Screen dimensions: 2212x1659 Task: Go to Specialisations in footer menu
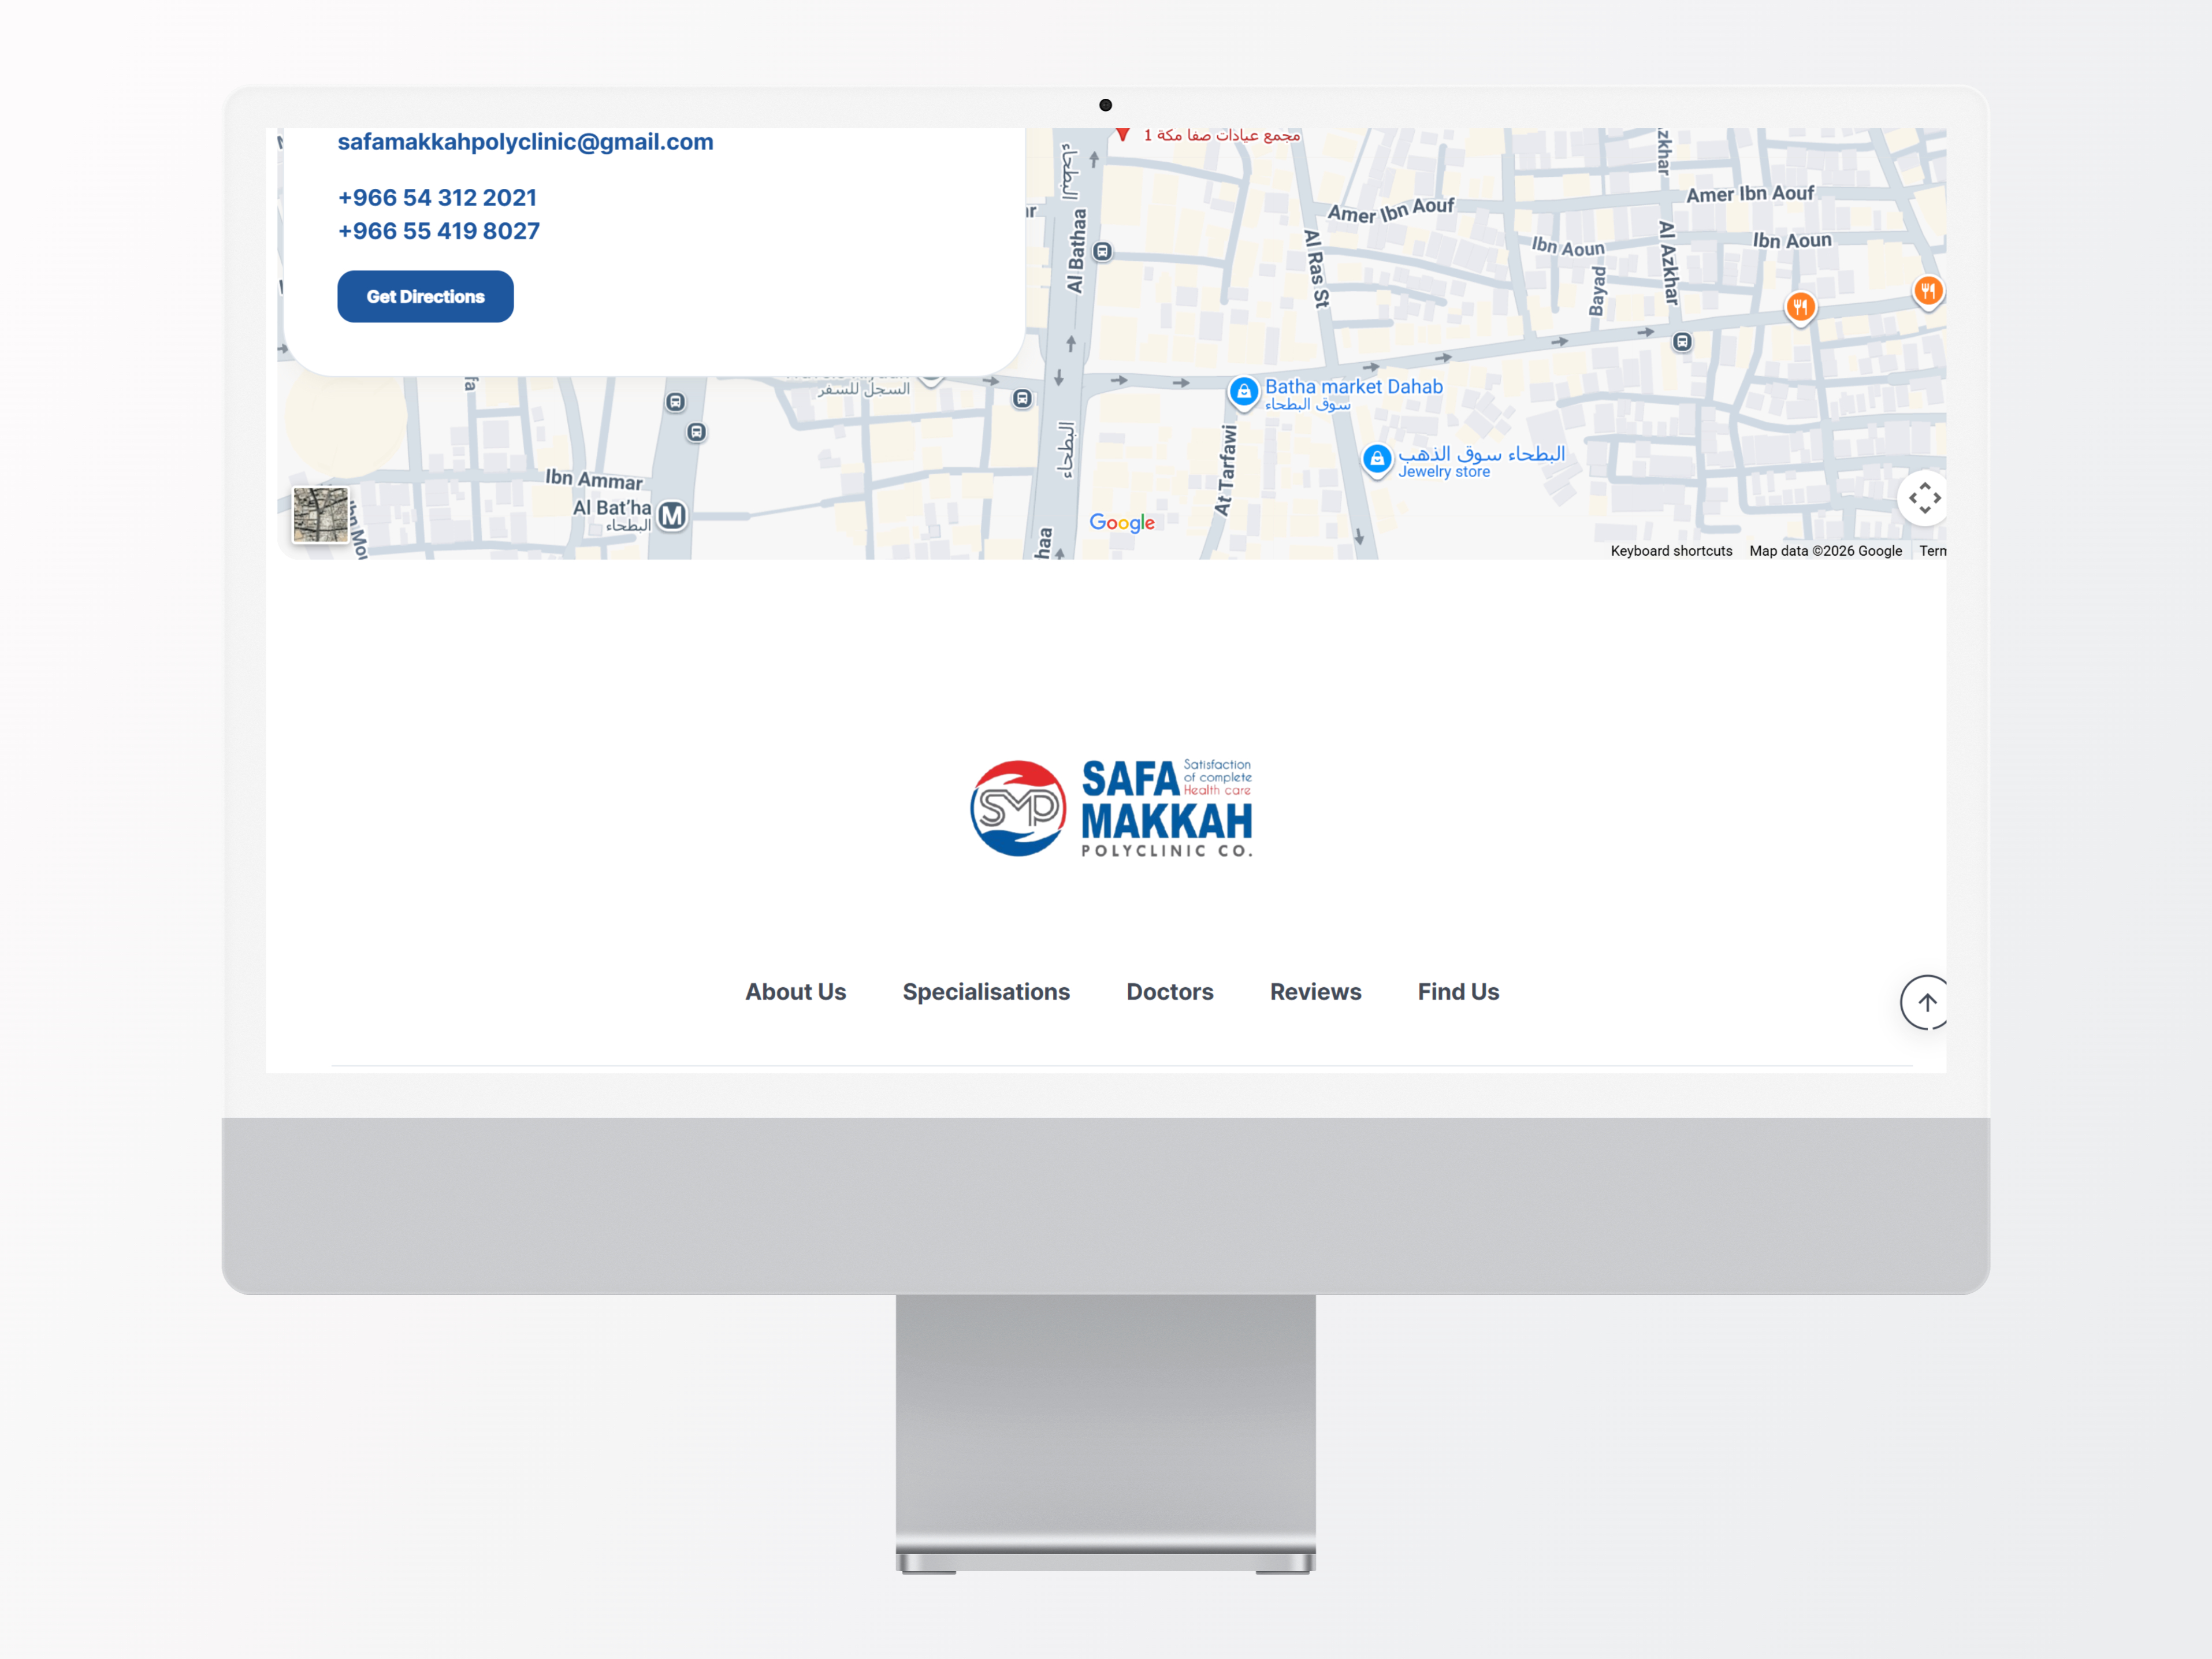click(986, 991)
